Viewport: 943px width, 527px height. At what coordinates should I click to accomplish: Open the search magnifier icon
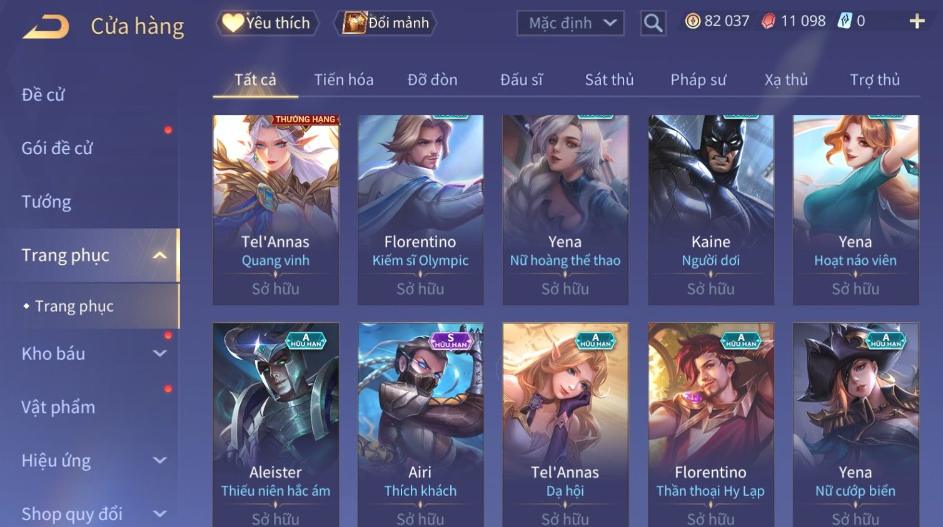(653, 23)
